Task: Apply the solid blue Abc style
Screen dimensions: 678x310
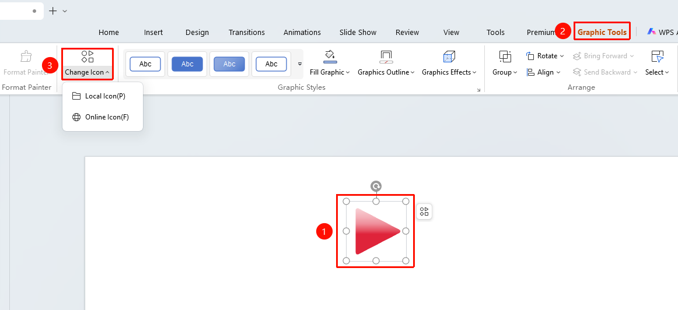Action: [187, 64]
